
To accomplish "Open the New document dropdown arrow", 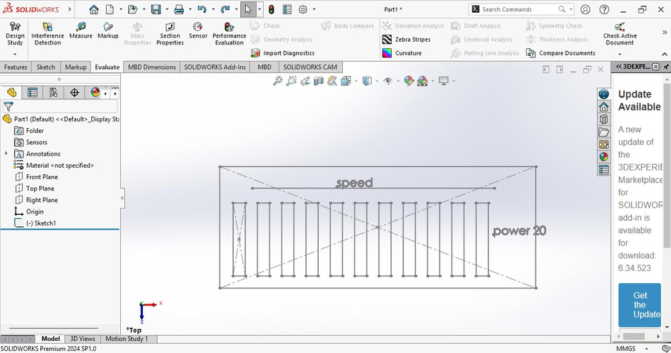I will [x=121, y=9].
